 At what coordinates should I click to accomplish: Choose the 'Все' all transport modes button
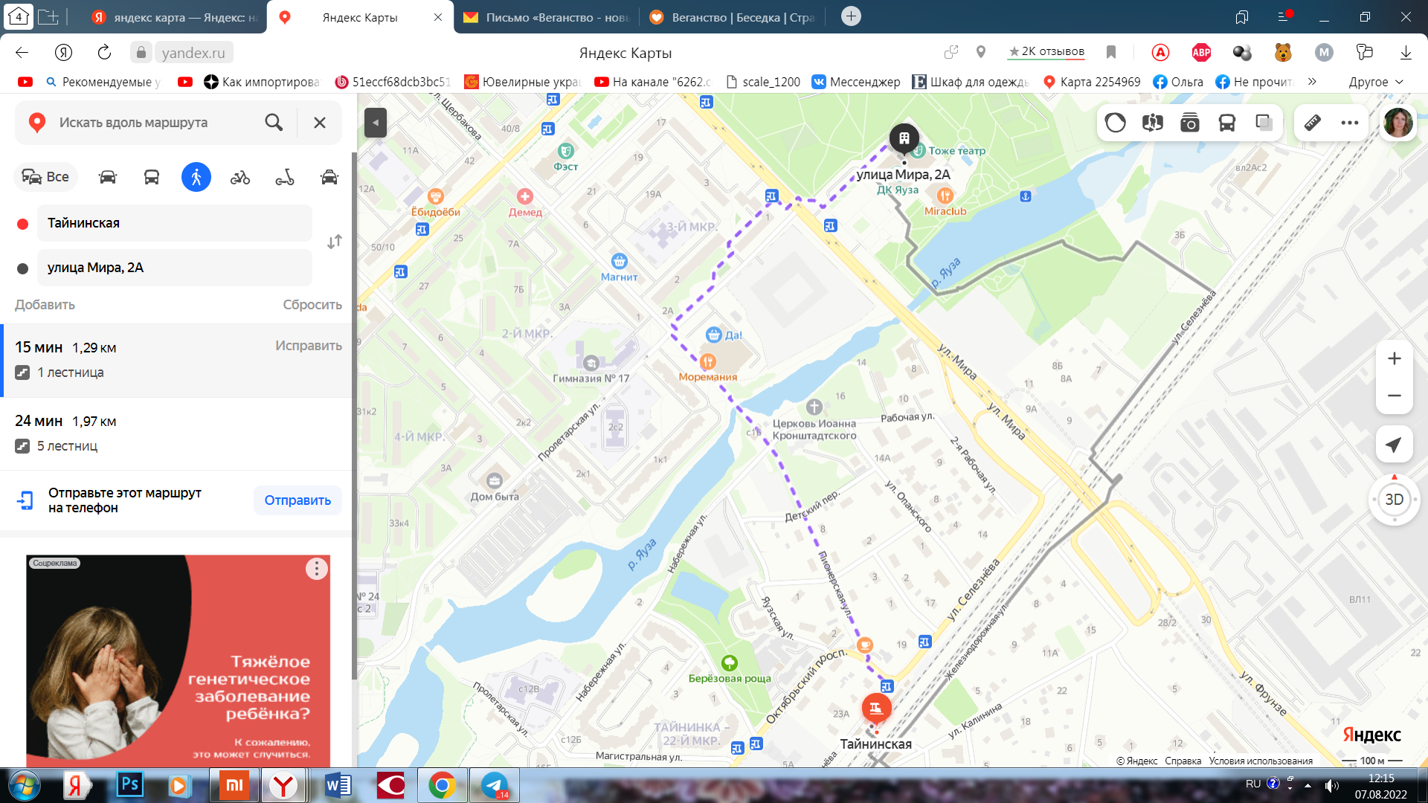pos(45,177)
